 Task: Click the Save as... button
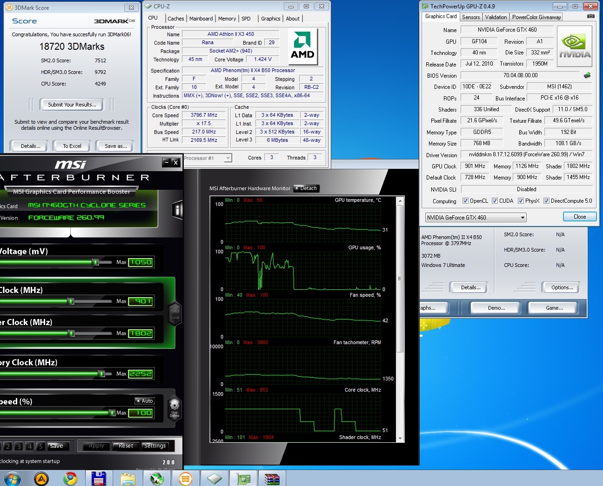(x=115, y=146)
